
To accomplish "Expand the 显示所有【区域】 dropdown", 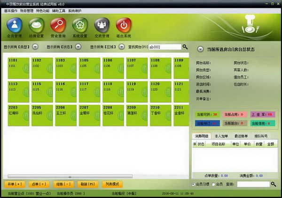I will click(122, 47).
